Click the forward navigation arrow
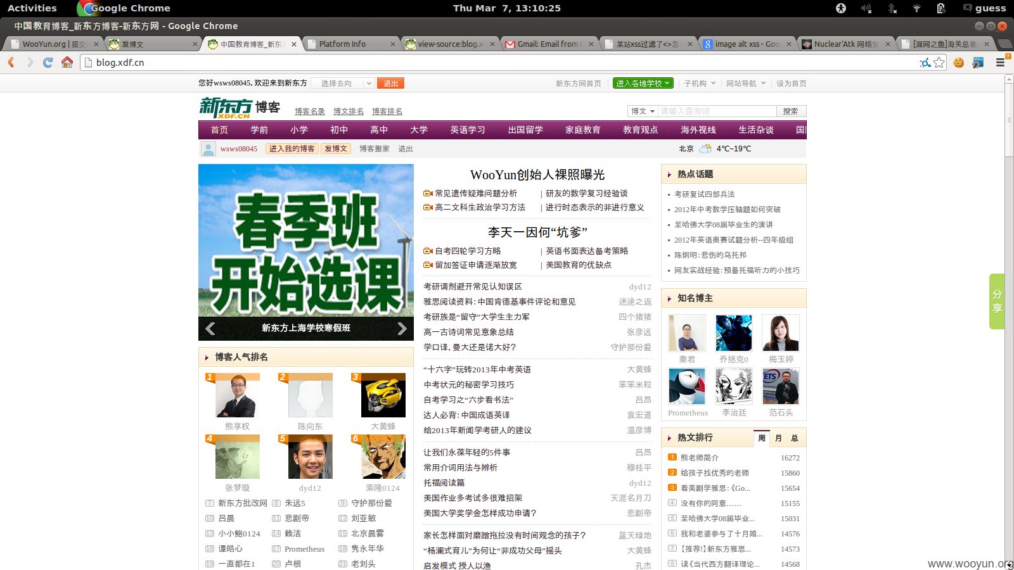Screen dimensions: 1014x570 (x=29, y=62)
